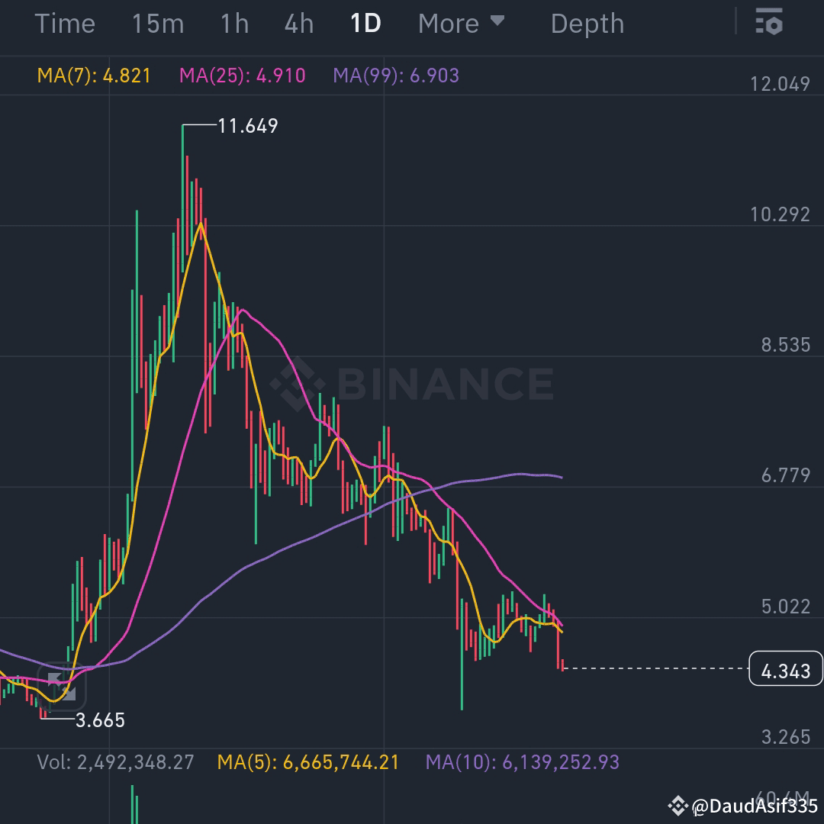Click the Binance diamond logo beside the username
This screenshot has width=824, height=824.
(x=678, y=805)
